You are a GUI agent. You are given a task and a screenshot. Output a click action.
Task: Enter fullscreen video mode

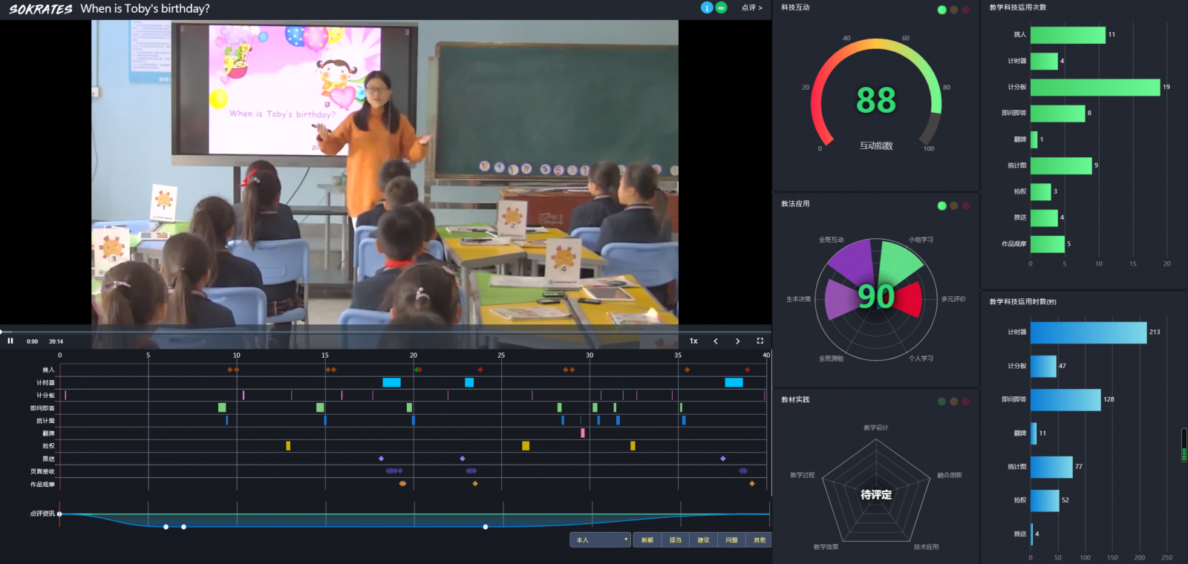(760, 341)
